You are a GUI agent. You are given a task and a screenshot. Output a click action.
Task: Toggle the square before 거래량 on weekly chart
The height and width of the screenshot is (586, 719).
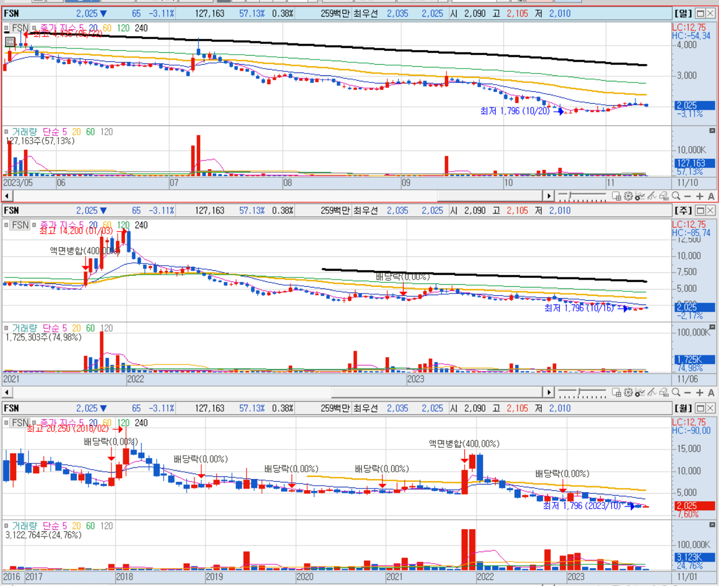7,329
